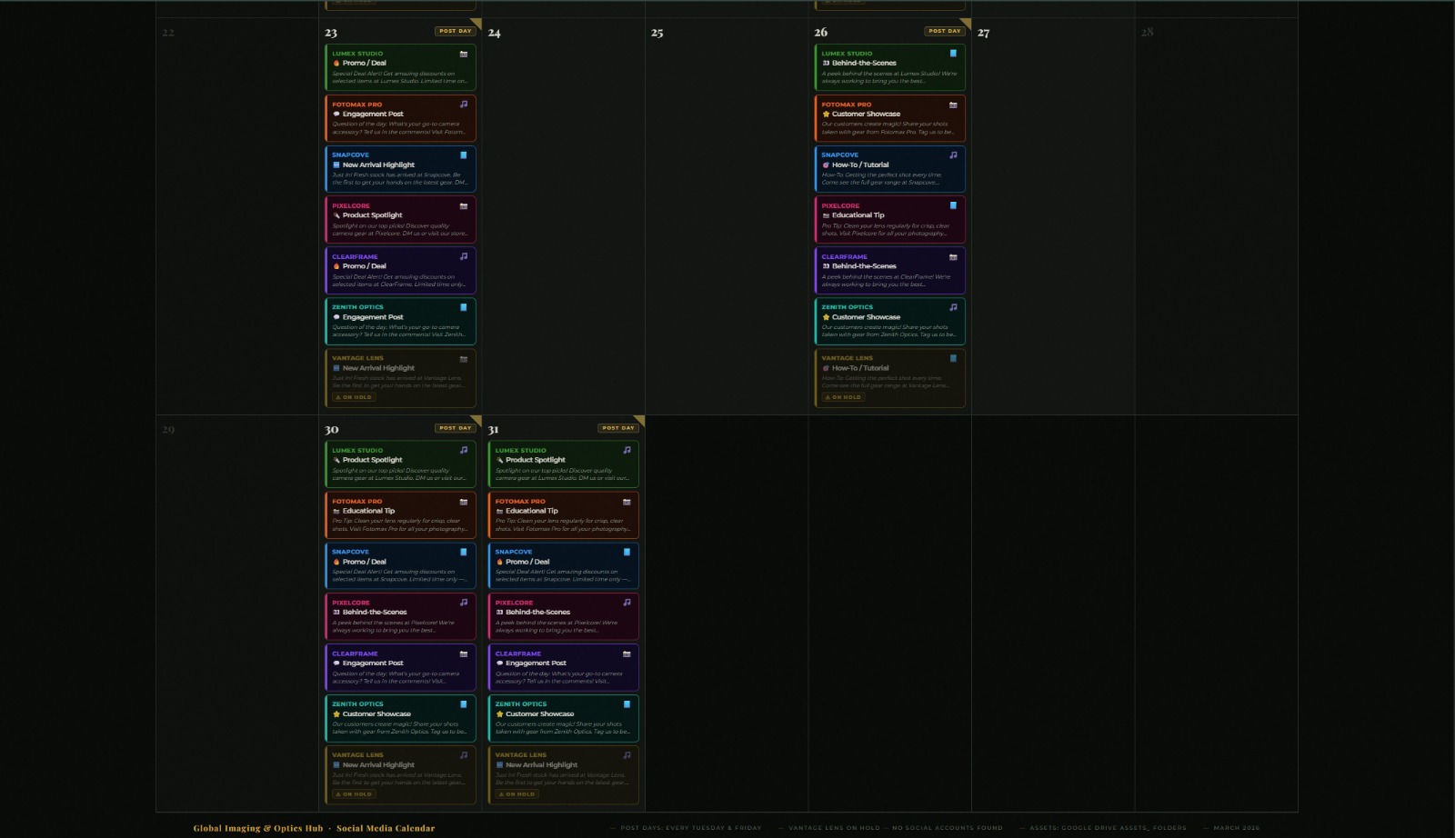This screenshot has height=838, width=1455.
Task: Click the ON HOLD badge on day 30's Vantage Lens card
Action: 354,794
